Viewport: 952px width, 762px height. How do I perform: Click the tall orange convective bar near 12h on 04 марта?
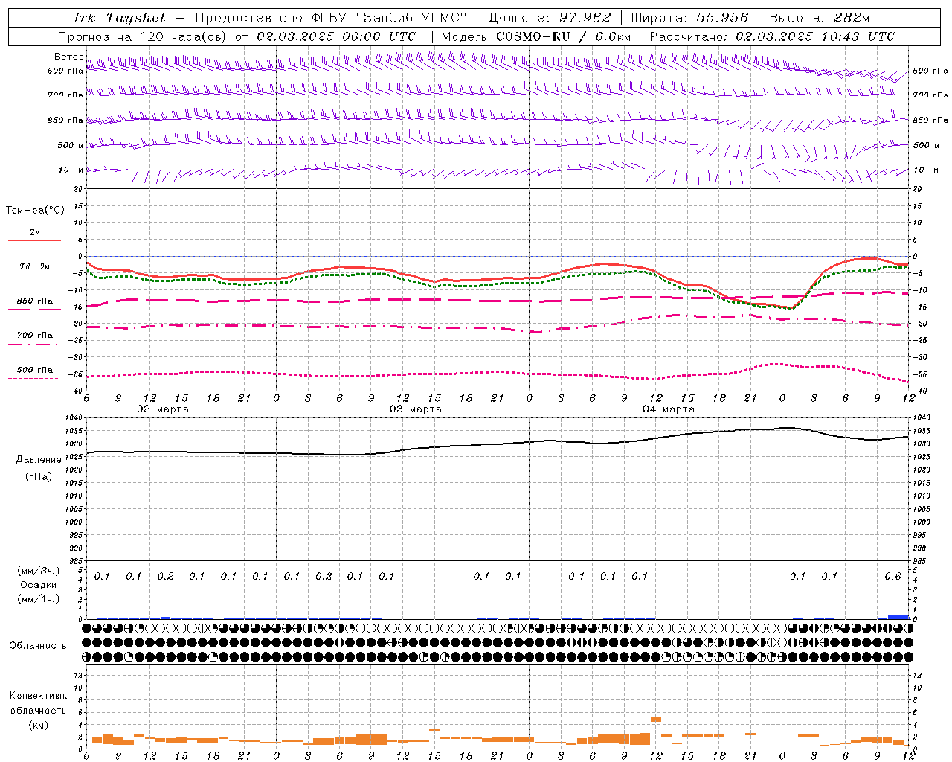(x=656, y=719)
